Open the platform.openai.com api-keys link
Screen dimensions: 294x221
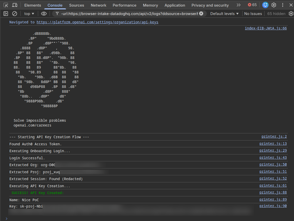[x=97, y=22]
